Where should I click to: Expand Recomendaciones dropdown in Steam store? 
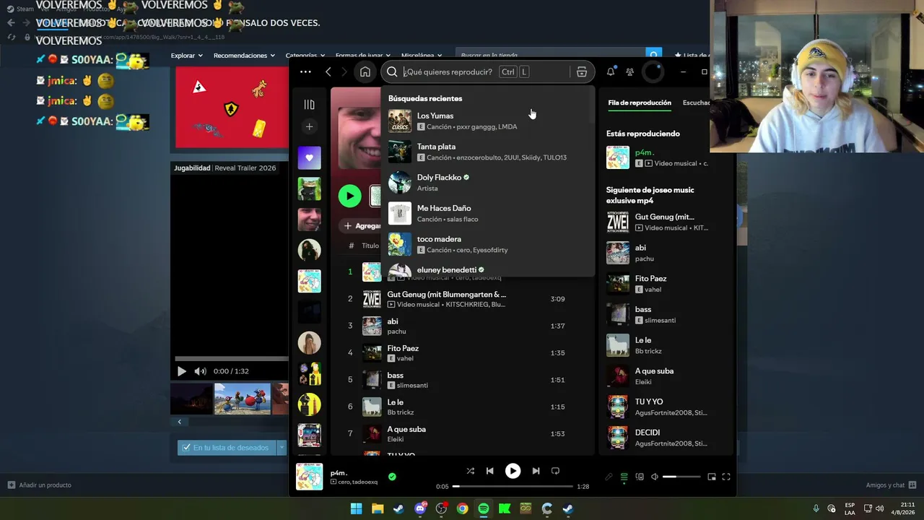point(244,56)
